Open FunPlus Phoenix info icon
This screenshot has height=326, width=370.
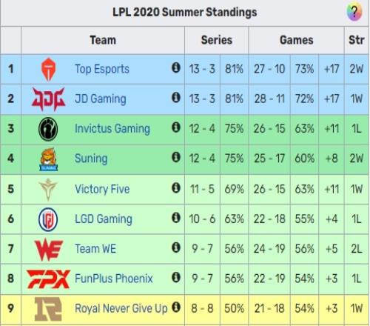[176, 277]
